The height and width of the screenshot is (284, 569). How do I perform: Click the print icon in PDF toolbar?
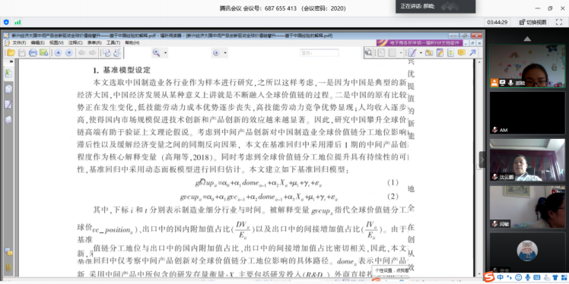point(33,53)
